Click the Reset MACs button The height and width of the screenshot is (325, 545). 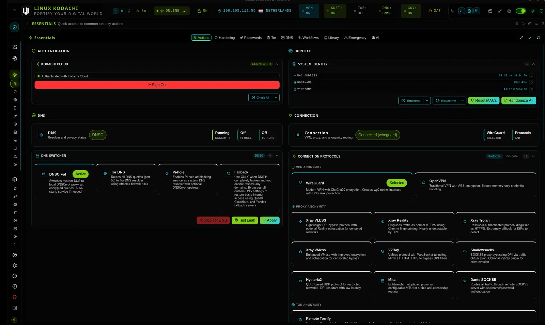[484, 101]
